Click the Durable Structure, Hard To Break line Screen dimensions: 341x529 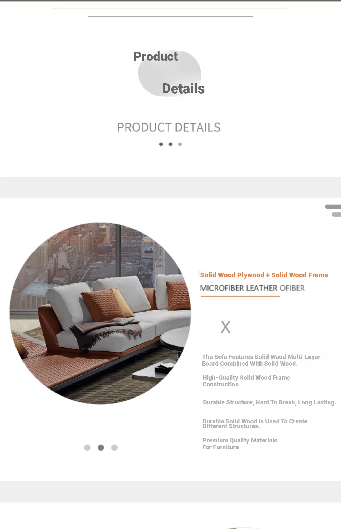coord(269,402)
